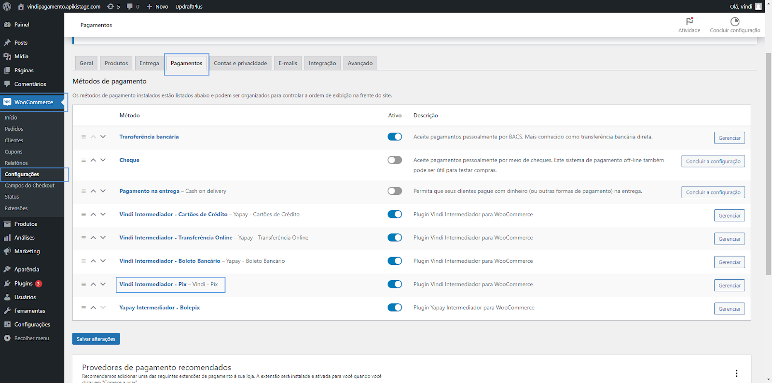Image resolution: width=772 pixels, height=383 pixels.
Task: Open the E-mails tab
Action: click(x=288, y=63)
